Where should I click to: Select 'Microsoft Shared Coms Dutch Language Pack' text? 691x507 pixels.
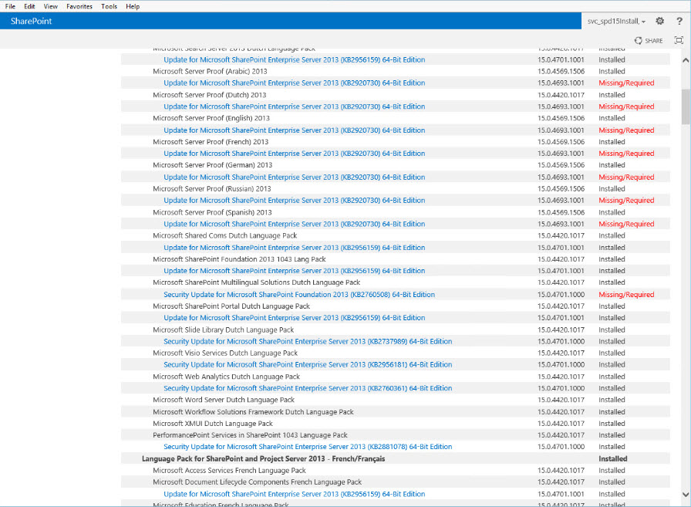click(x=224, y=235)
